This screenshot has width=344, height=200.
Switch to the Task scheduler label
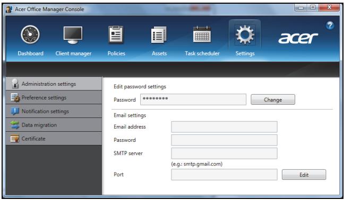click(x=202, y=53)
